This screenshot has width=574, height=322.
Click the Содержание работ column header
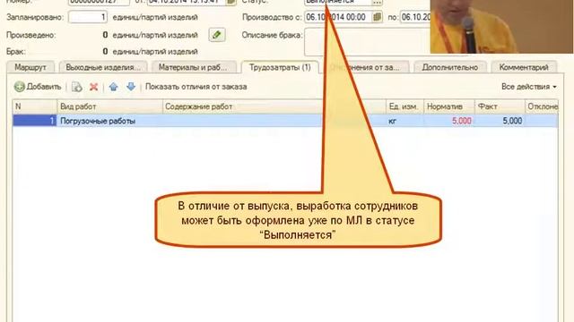click(x=243, y=106)
